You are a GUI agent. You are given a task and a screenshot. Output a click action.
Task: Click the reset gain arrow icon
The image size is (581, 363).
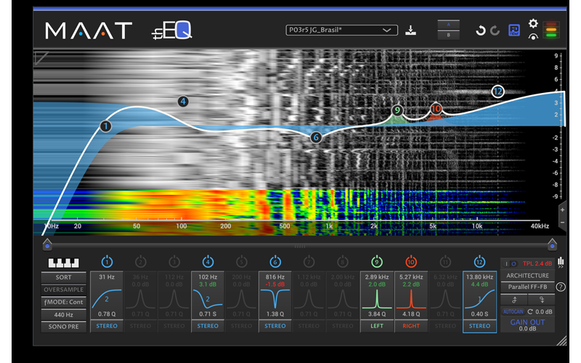pyautogui.click(x=530, y=311)
